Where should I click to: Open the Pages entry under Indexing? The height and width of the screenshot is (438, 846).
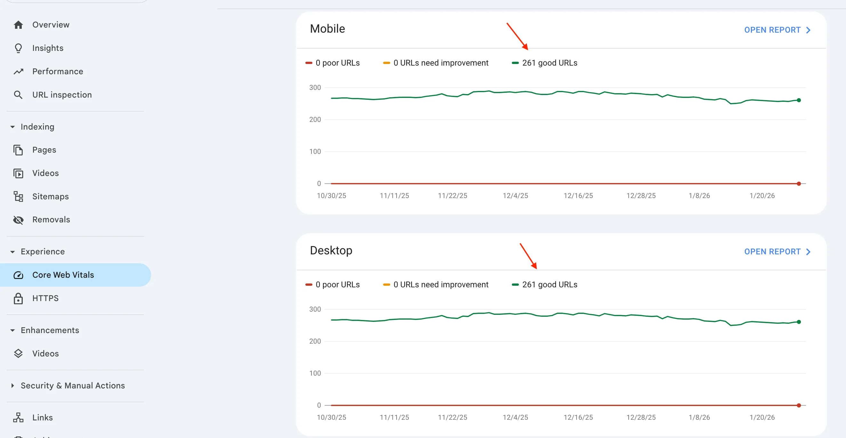44,150
